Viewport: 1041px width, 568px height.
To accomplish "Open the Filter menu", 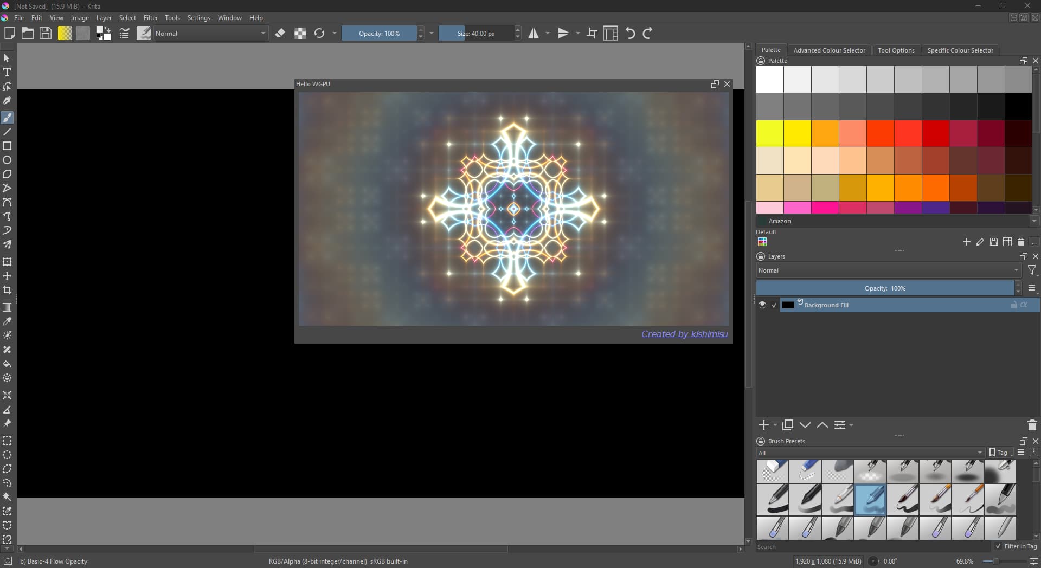I will click(150, 18).
